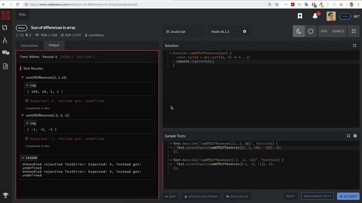Click the browser address bar URL
Screen dimensions: 362x203
click(x=83, y=4)
